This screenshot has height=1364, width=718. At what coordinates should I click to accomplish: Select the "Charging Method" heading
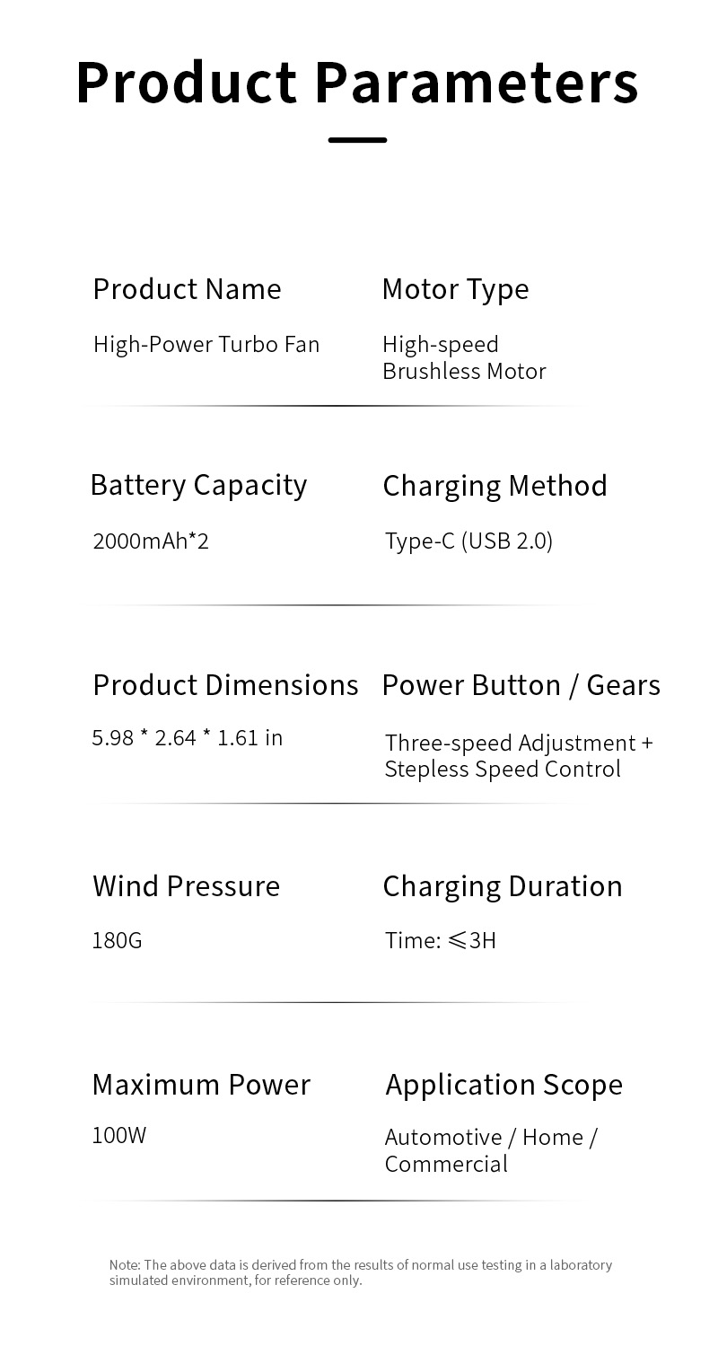[x=495, y=486]
